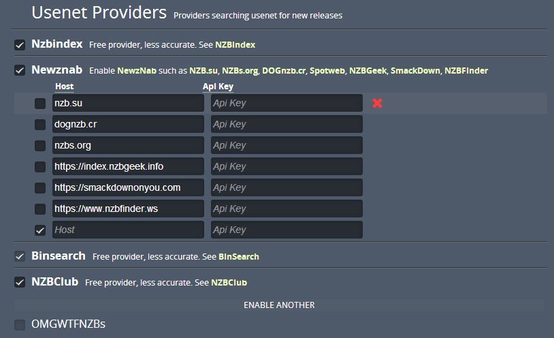Viewport: 554px width, 338px height.
Task: Click the https://www.nzbfinder.ws host field
Action: coord(128,209)
